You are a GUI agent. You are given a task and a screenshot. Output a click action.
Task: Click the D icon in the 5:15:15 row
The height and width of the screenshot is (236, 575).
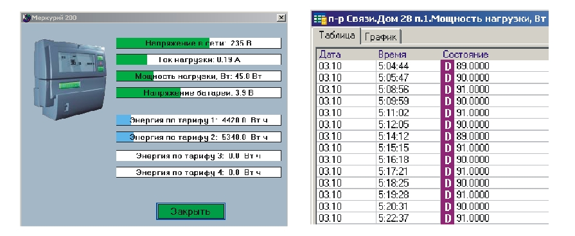447,147
